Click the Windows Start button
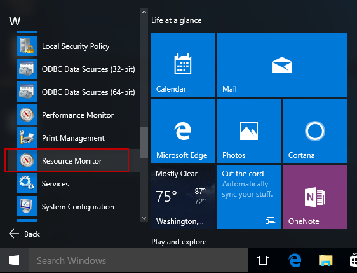This screenshot has width=357, height=273. (x=14, y=260)
